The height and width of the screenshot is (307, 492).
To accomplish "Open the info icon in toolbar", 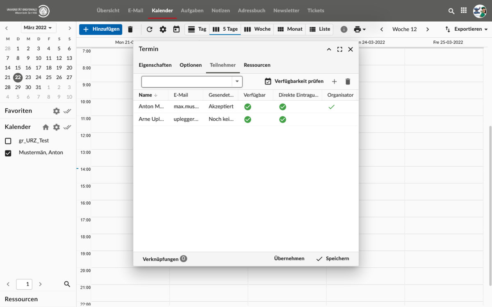I will (x=344, y=29).
